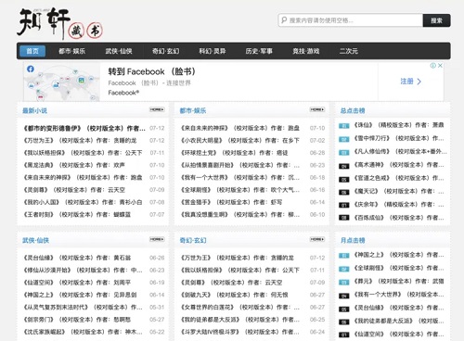
Task: Click the 知轩藏书 site logo
Action: tap(59, 23)
